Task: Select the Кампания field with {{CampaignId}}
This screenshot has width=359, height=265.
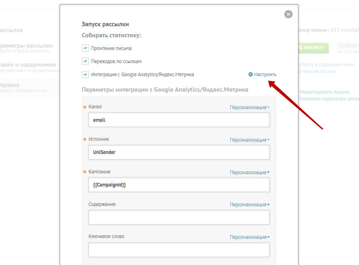Action: [x=179, y=185]
